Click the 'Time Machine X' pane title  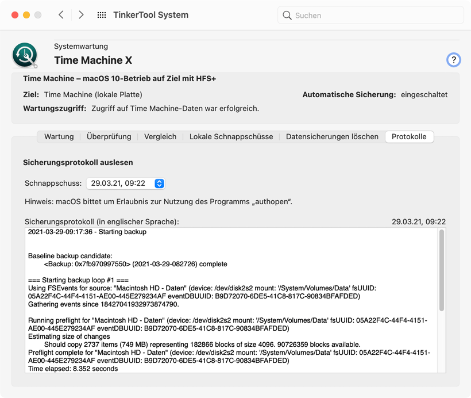[x=93, y=60]
